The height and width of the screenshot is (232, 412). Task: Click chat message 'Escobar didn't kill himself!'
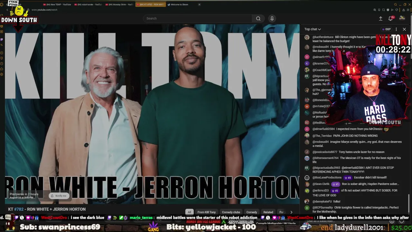[x=370, y=178]
